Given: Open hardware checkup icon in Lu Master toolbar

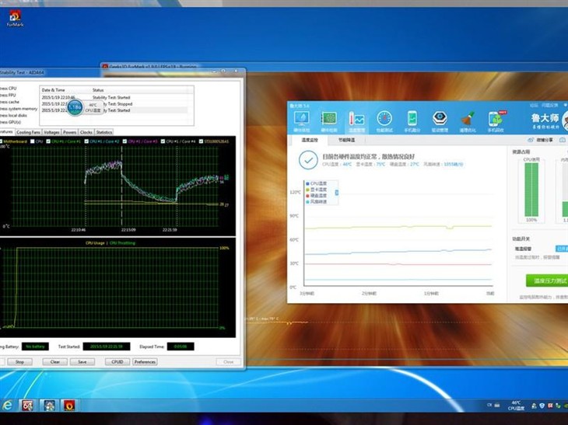Looking at the screenshot, I should pos(301,121).
